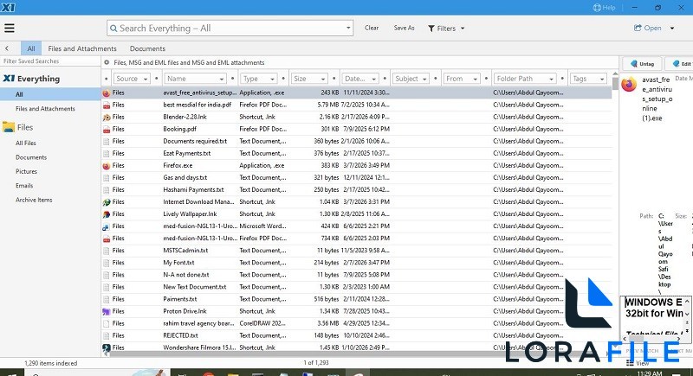Click the Firefox.exe application icon

click(106, 166)
